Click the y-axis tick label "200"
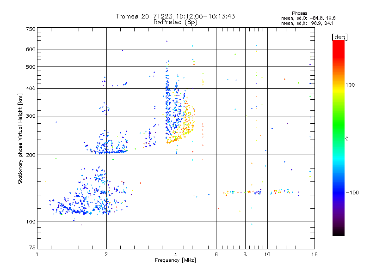Screen dimensions: 370x277 click(31, 155)
